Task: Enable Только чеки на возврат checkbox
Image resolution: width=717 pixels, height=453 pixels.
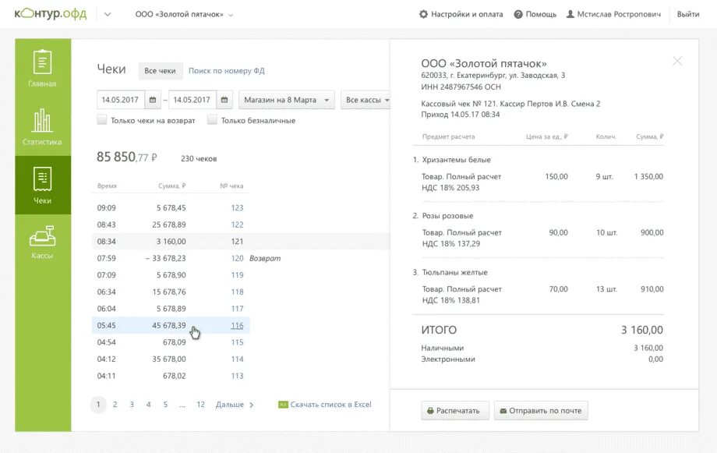Action: tap(102, 120)
